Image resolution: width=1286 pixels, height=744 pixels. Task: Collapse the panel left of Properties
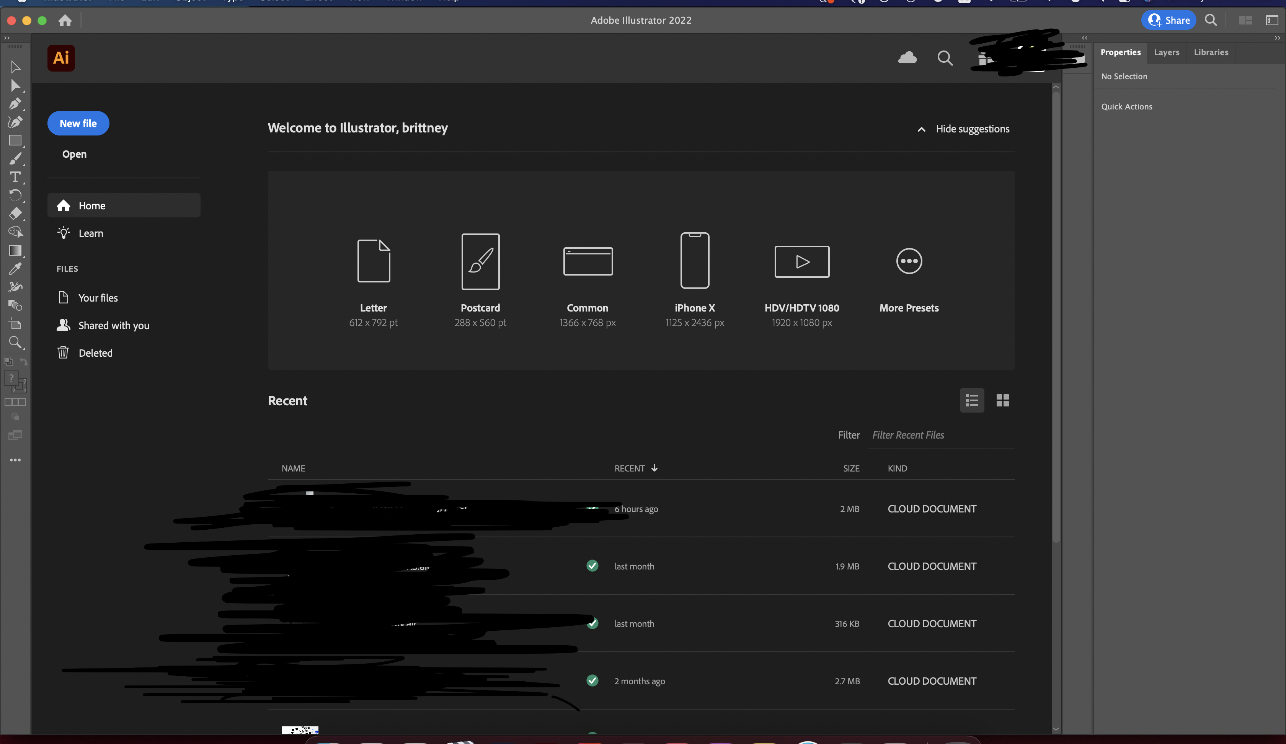coord(1084,38)
